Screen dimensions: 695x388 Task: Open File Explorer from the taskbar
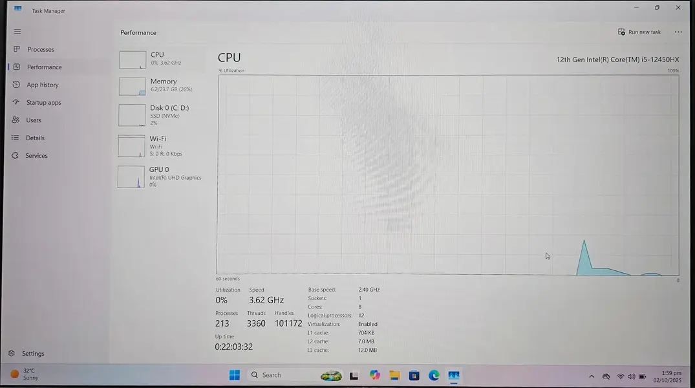(x=394, y=375)
